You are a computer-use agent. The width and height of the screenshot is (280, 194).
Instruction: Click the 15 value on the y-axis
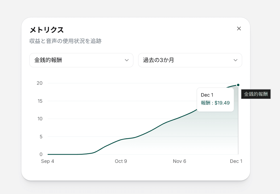coord(39,101)
